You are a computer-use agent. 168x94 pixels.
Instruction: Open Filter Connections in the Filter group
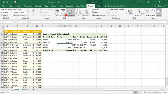[71, 13]
